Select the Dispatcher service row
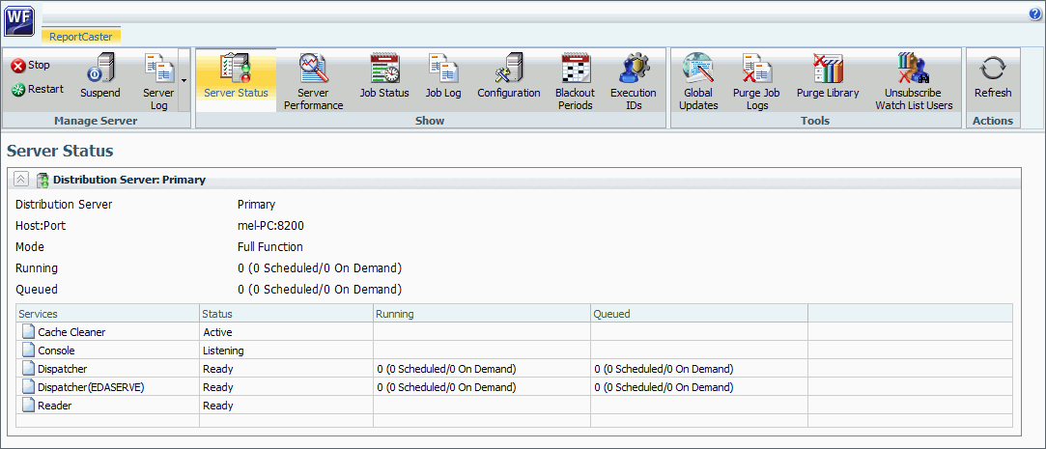Viewport: 1046px width, 449px height. (x=514, y=368)
